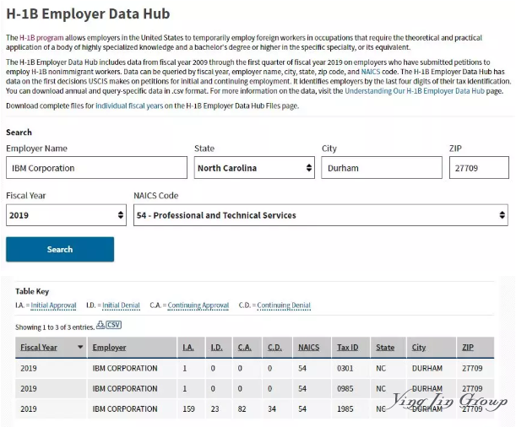
Task: Sort table by C.D. column header
Action: point(274,347)
